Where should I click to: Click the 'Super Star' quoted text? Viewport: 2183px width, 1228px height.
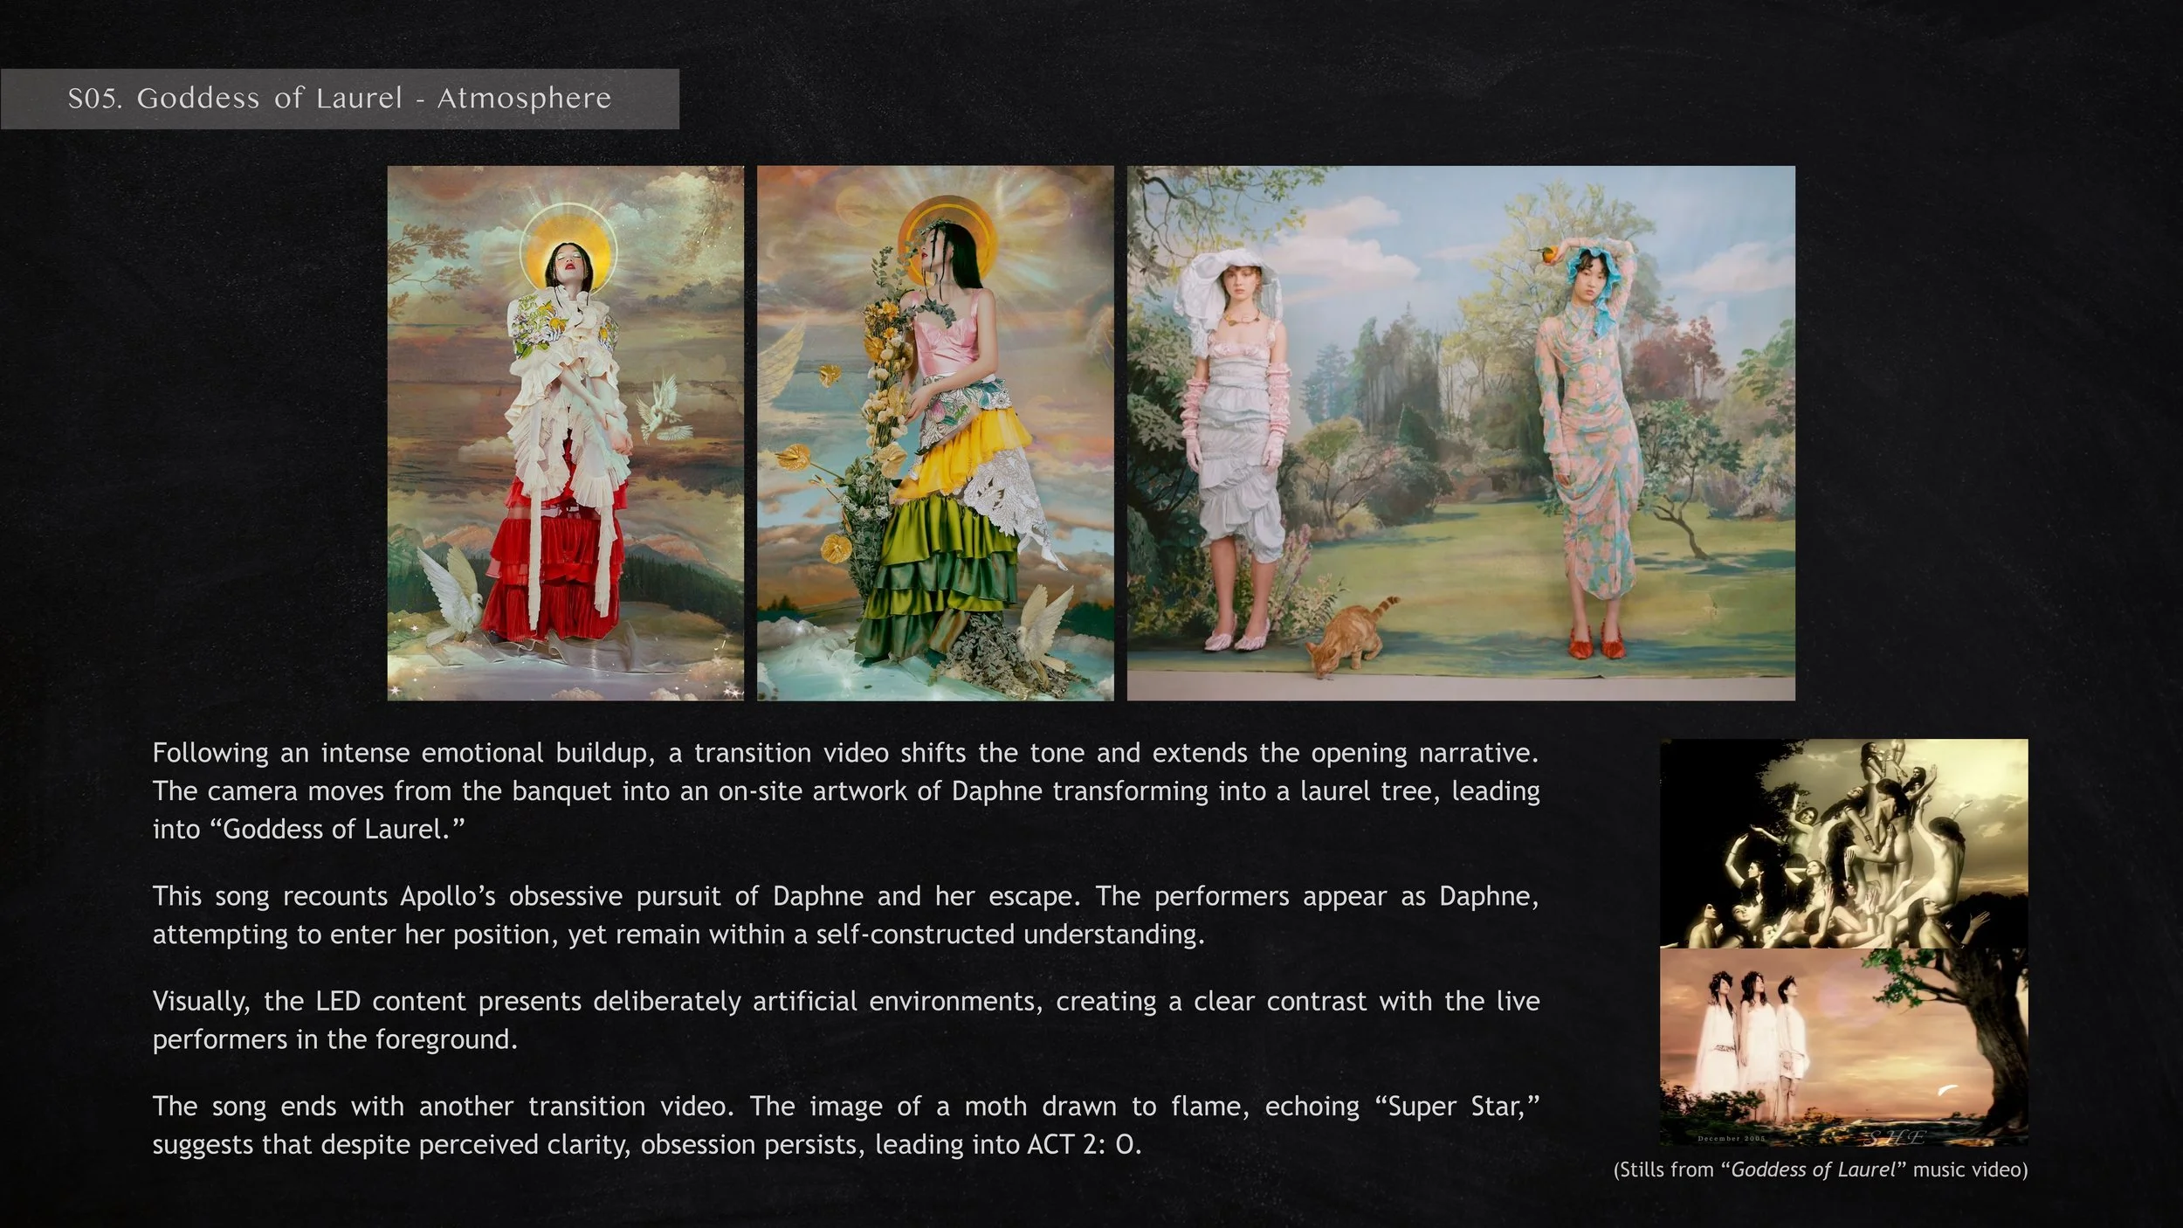1456,1106
